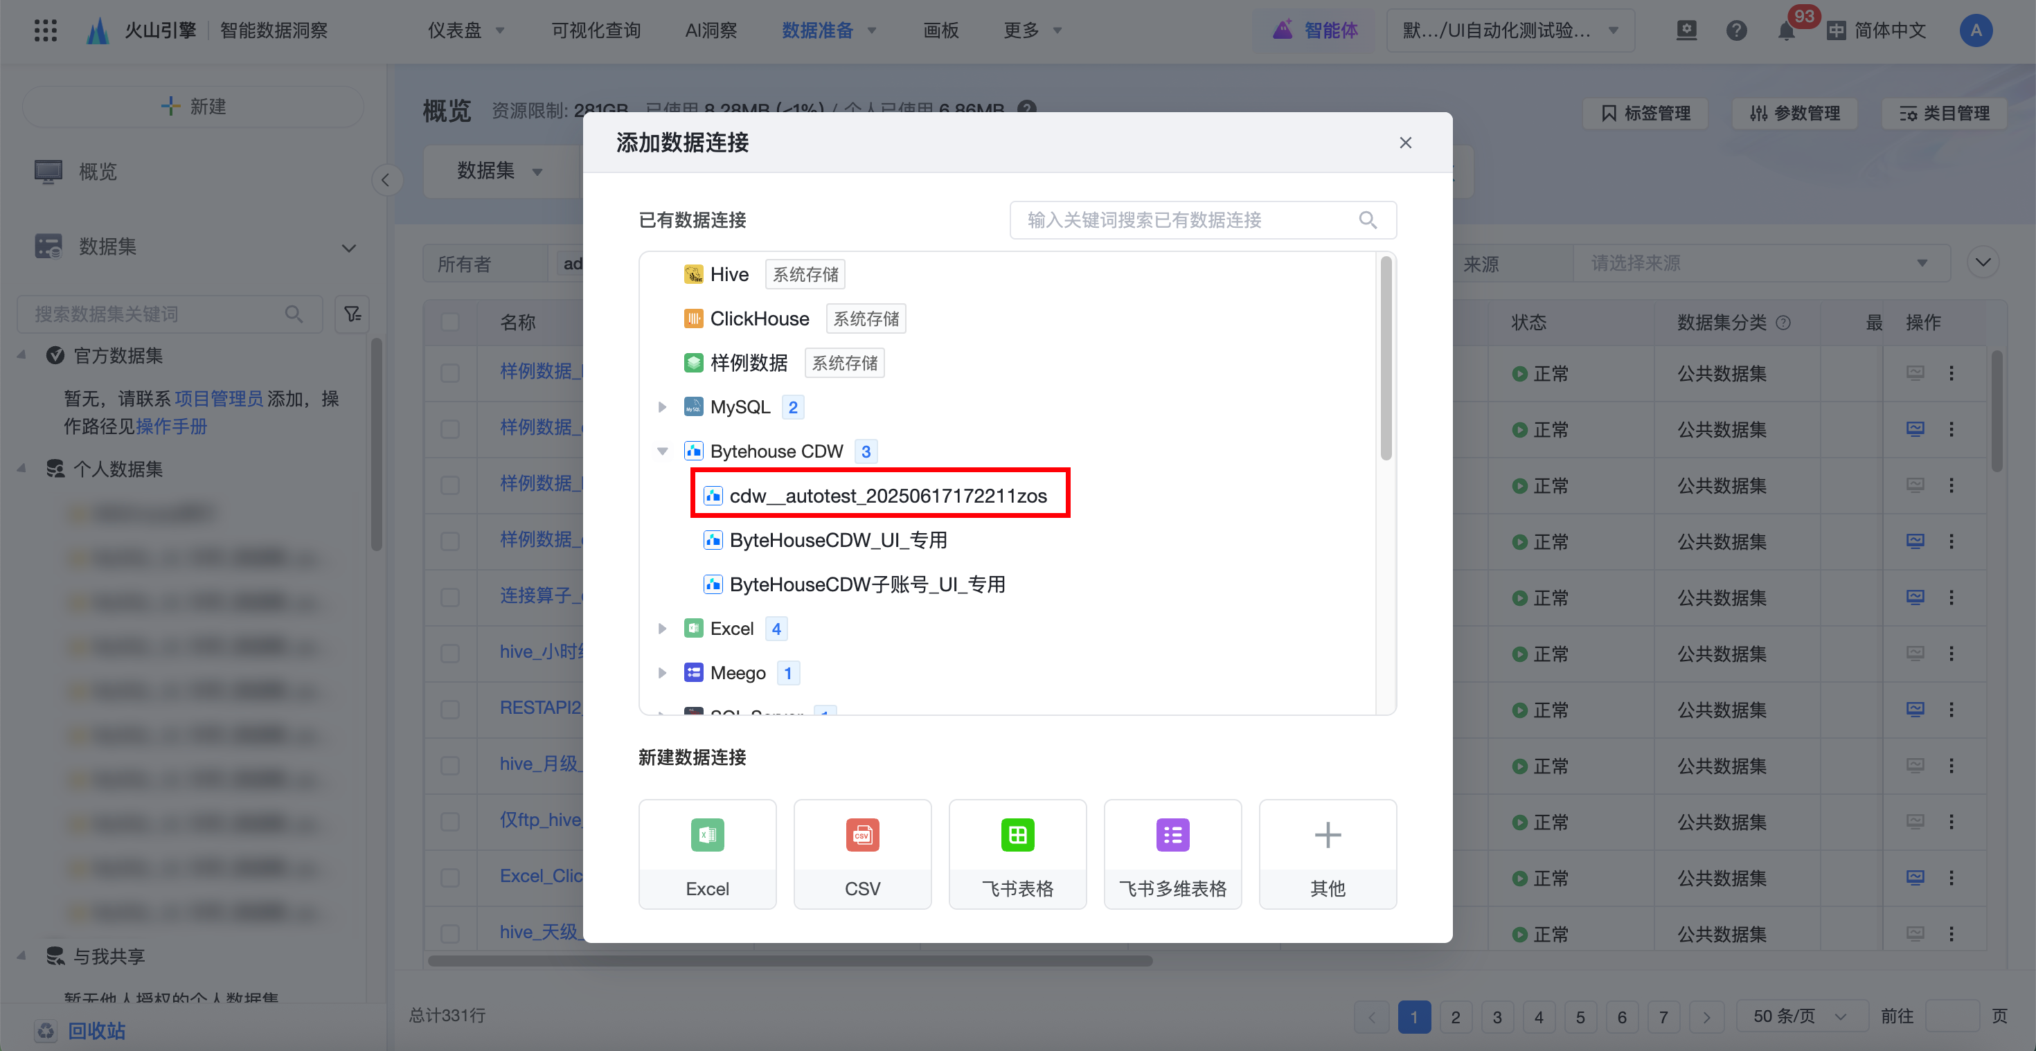The width and height of the screenshot is (2036, 1051).
Task: Open the 画板 menu item
Action: (x=940, y=31)
